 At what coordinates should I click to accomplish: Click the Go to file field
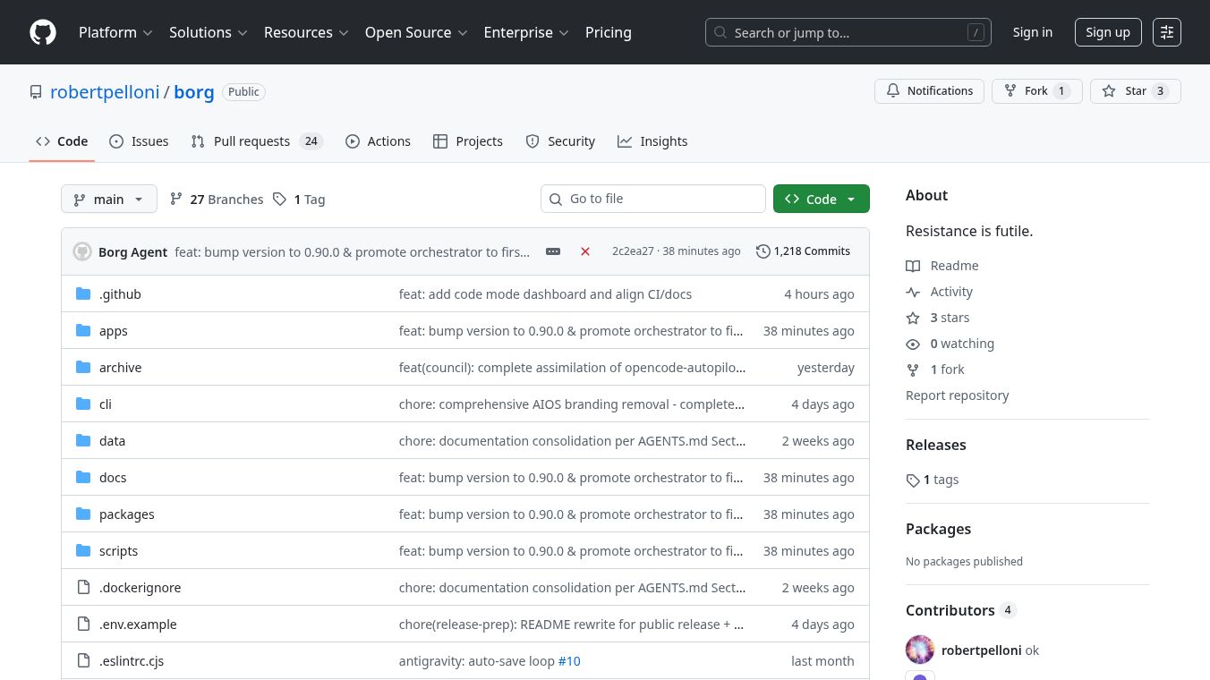click(x=653, y=199)
